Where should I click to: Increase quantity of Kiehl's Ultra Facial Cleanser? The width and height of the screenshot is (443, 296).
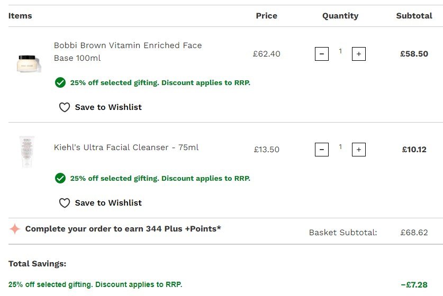point(359,150)
